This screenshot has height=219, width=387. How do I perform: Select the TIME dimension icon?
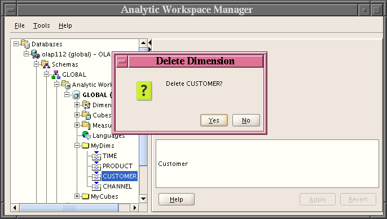96,156
